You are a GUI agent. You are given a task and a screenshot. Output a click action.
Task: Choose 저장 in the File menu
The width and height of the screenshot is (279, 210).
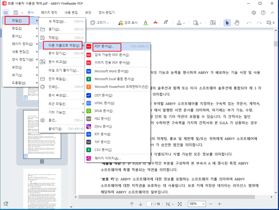62,38
